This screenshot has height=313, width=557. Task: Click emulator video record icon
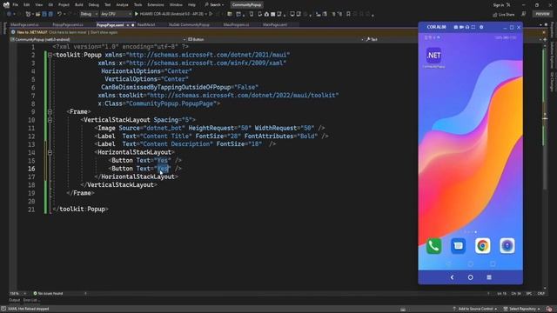tap(461, 27)
